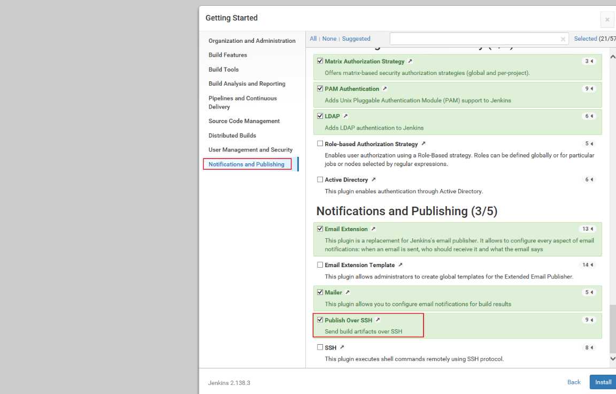Viewport: 616px width, 394px height.
Task: Expand dependencies count 13 for Email Extension
Action: [587, 229]
